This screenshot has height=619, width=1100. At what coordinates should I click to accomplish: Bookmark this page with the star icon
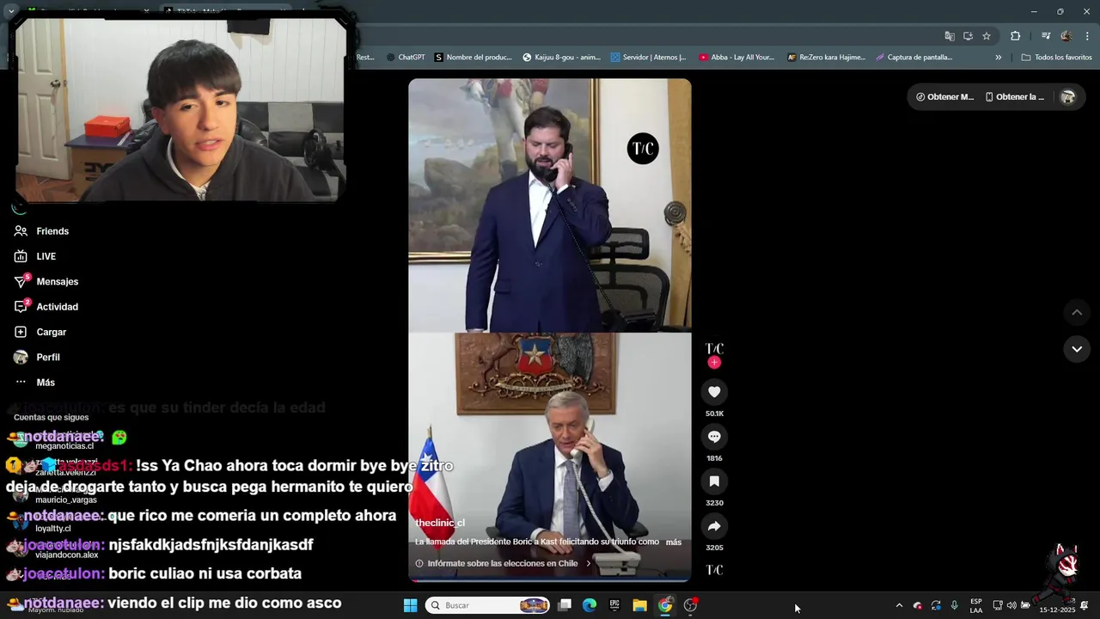(x=987, y=36)
